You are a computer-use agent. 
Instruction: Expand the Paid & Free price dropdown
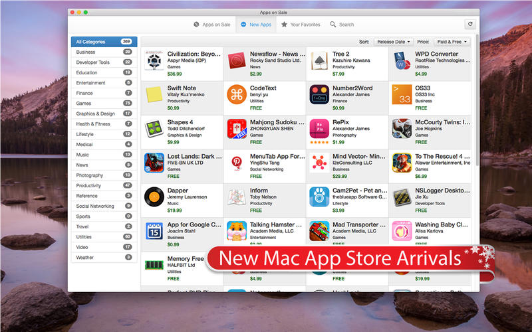[x=452, y=41]
